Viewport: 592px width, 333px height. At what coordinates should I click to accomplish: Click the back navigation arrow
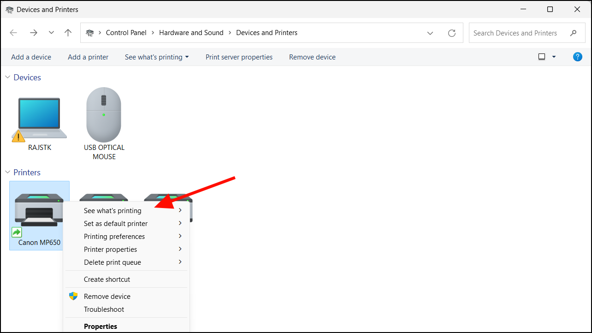[x=13, y=33]
